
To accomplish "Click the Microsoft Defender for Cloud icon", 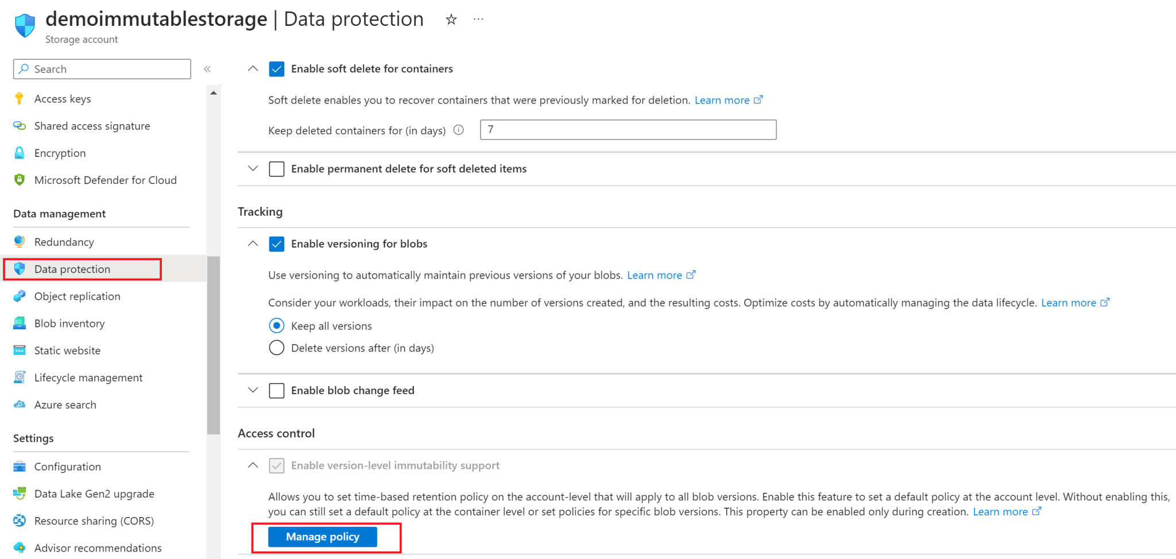I will coord(20,180).
